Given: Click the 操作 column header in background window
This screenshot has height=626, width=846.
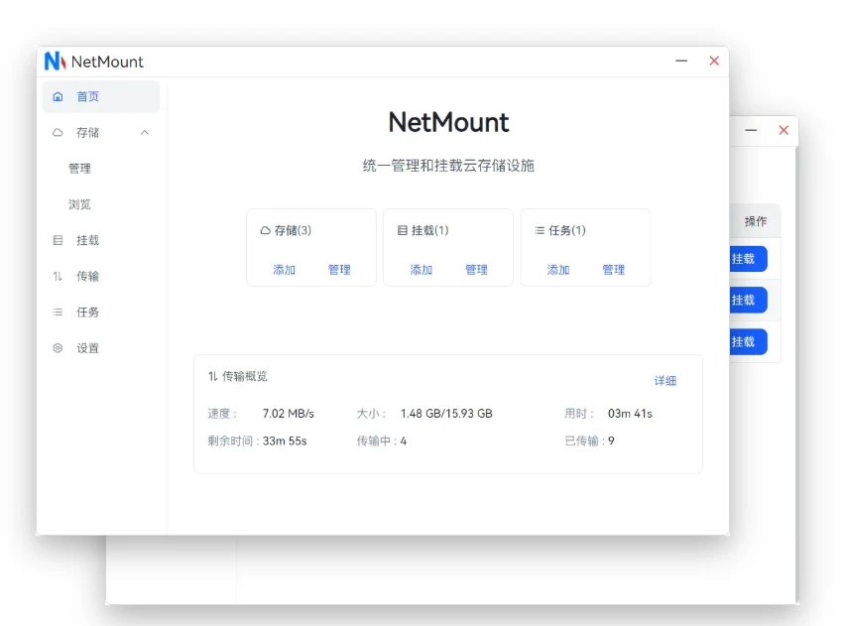Looking at the screenshot, I should tap(756, 221).
